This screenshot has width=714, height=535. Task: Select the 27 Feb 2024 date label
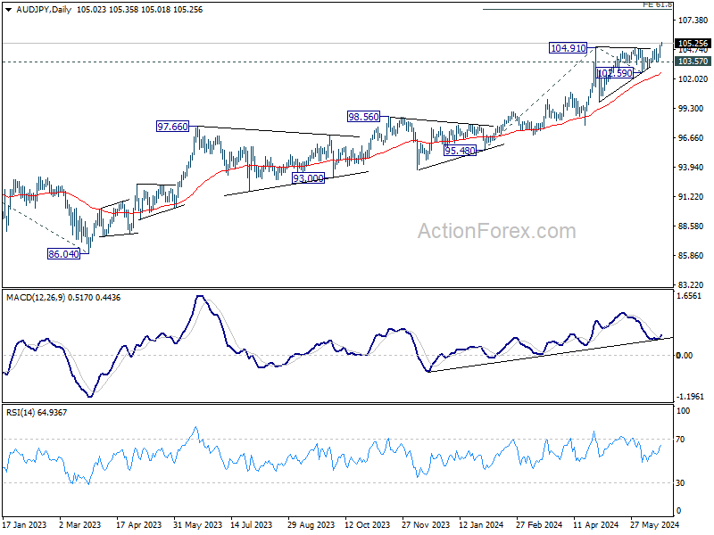point(539,524)
